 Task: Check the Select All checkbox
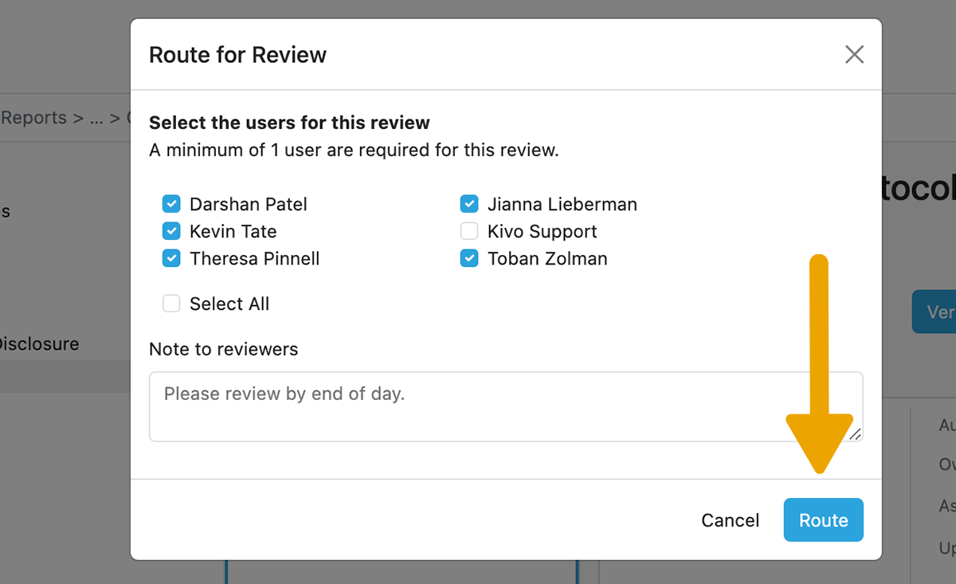[171, 304]
